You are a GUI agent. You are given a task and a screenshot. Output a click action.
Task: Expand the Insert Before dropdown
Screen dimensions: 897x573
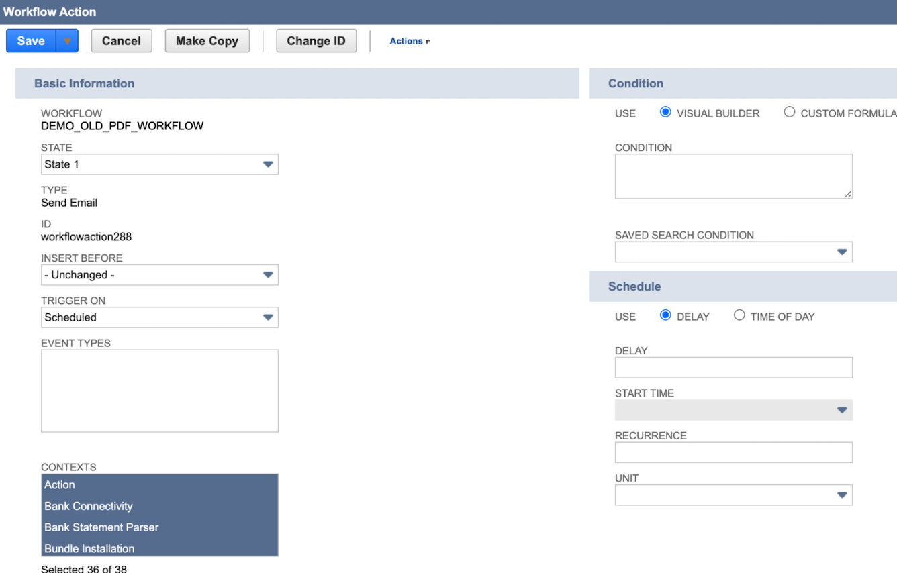[268, 274]
